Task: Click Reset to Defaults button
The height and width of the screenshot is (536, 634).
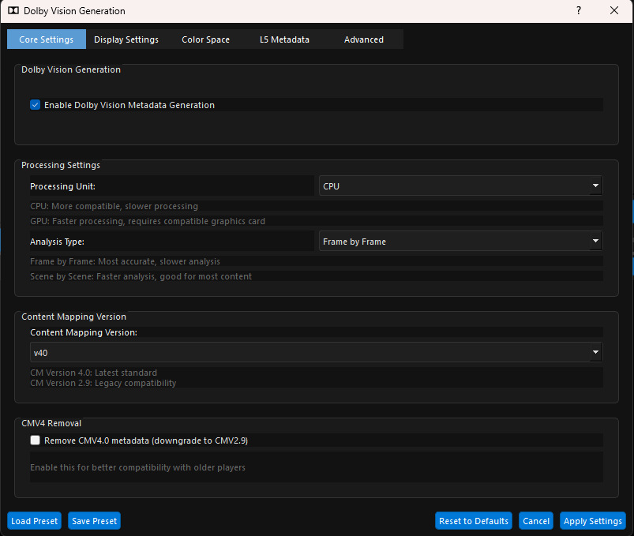Action: [474, 521]
